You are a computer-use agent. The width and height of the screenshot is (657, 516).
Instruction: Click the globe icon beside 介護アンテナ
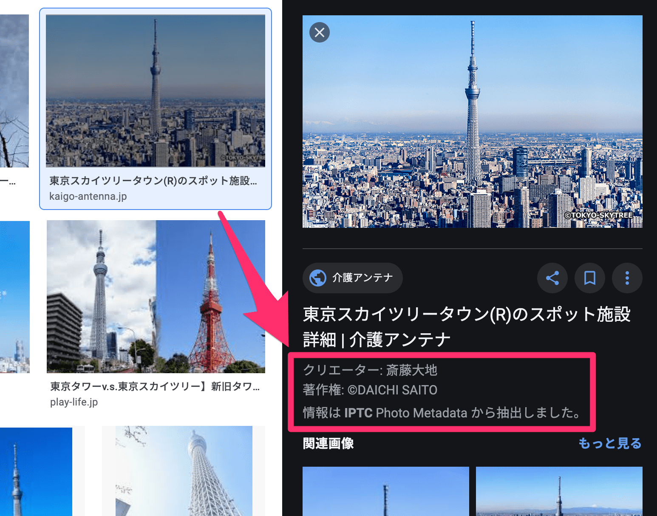(317, 278)
